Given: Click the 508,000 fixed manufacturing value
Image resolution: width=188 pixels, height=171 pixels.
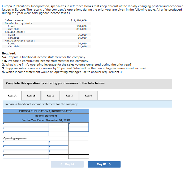Looking at the screenshot, I should 82,26.
